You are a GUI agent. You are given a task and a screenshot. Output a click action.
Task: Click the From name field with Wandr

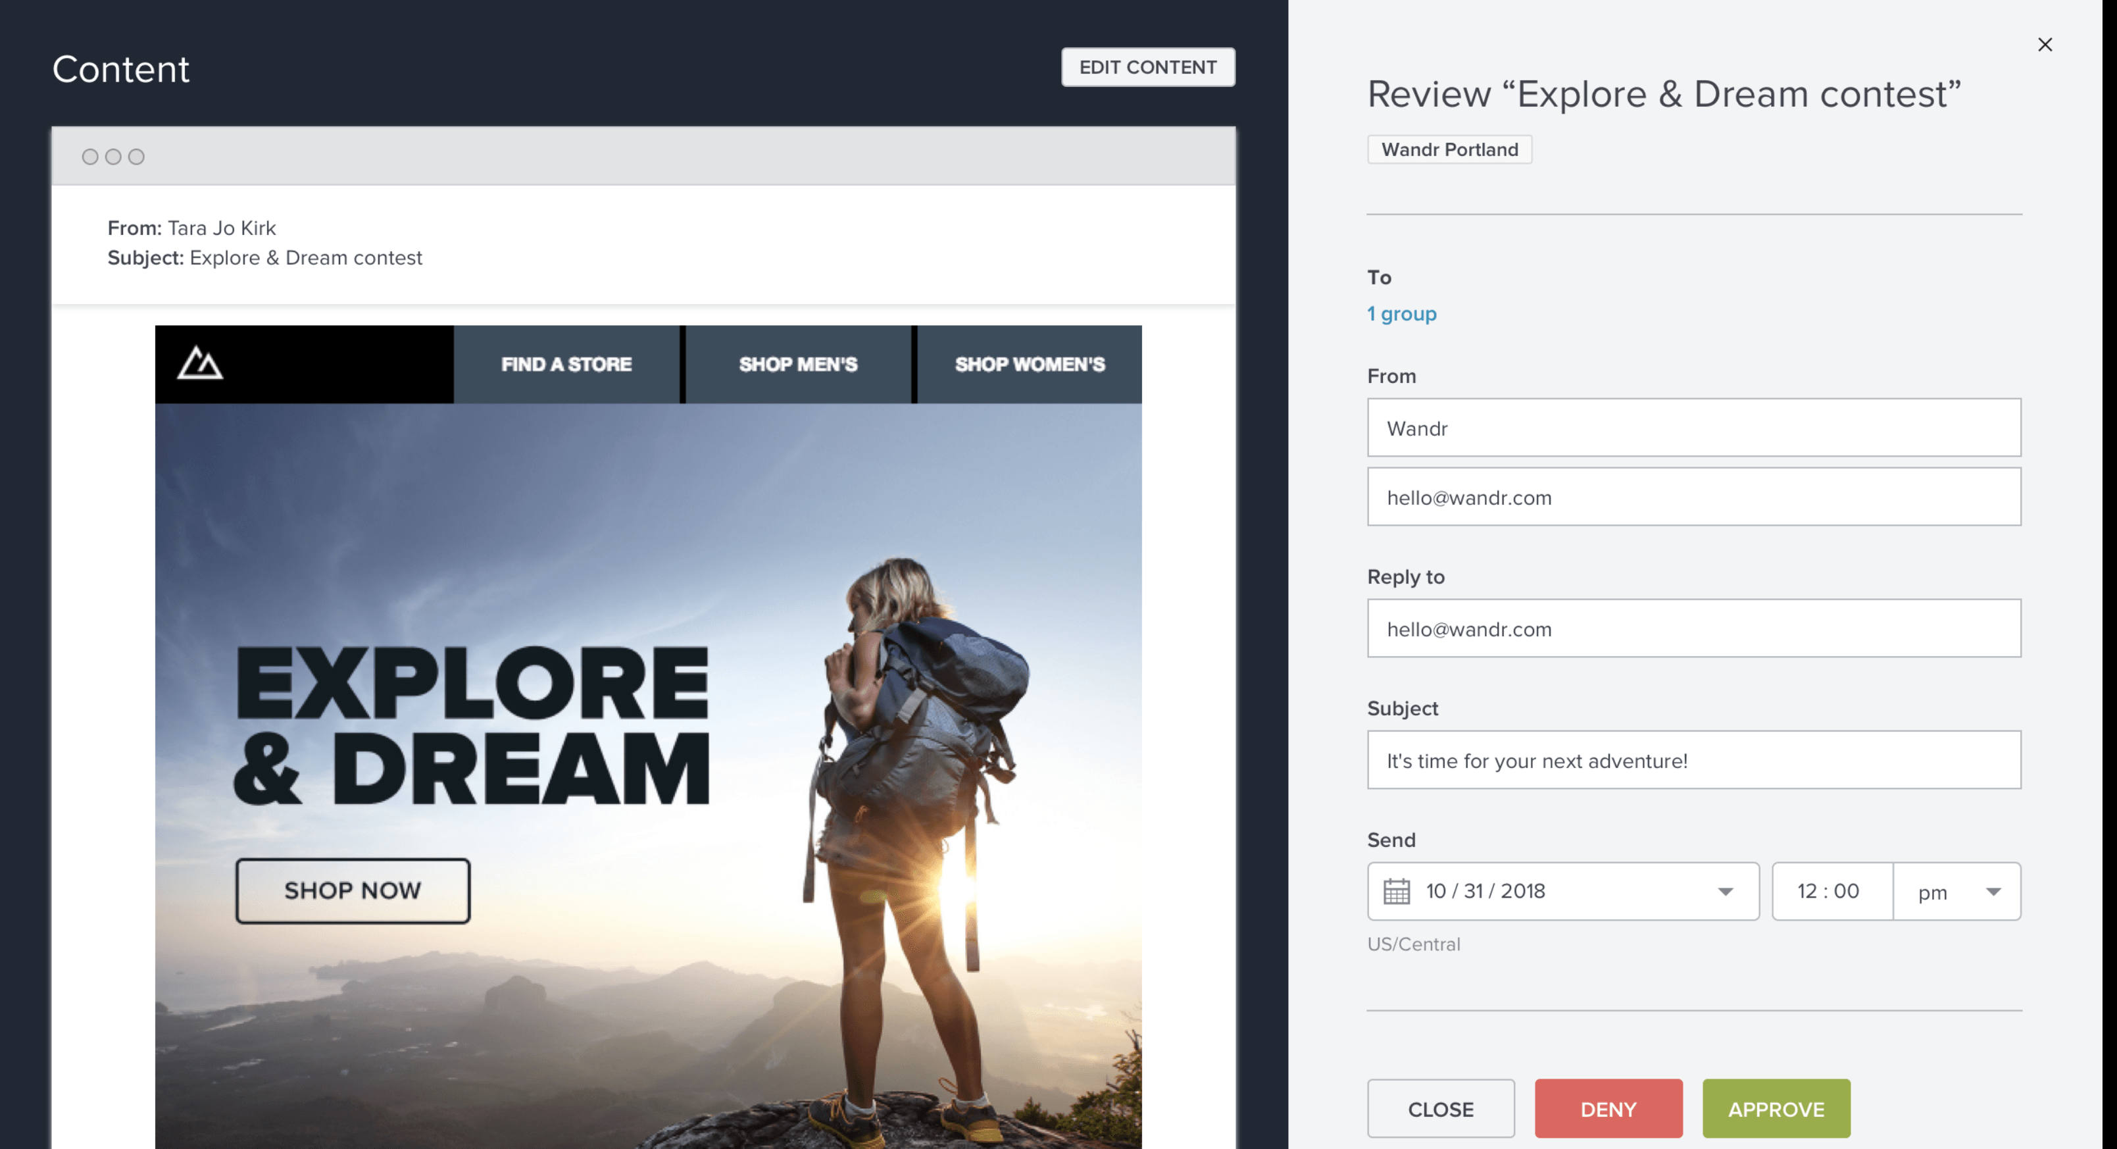click(x=1693, y=428)
